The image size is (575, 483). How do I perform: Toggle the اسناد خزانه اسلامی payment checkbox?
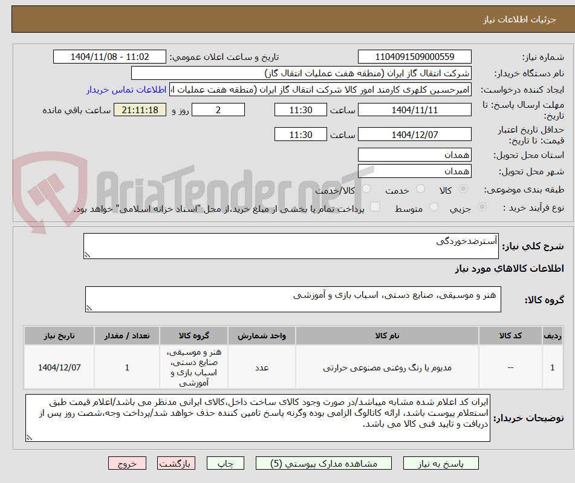click(375, 206)
